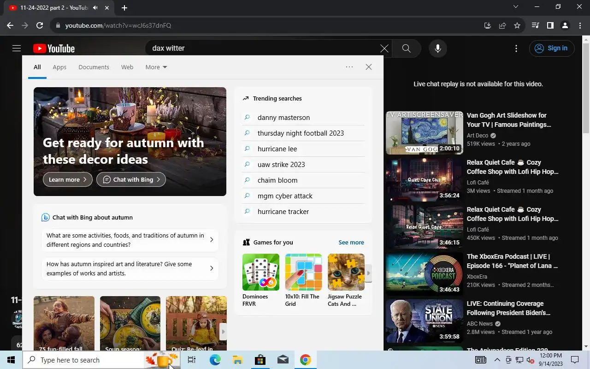590x369 pixels.
Task: Open Task View on taskbar
Action: click(192, 360)
